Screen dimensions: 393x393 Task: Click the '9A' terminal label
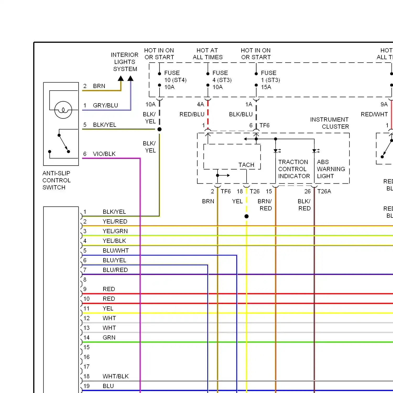[384, 105]
